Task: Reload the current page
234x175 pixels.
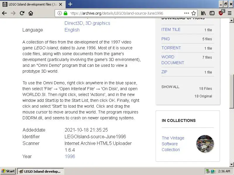Action: click(22, 13)
